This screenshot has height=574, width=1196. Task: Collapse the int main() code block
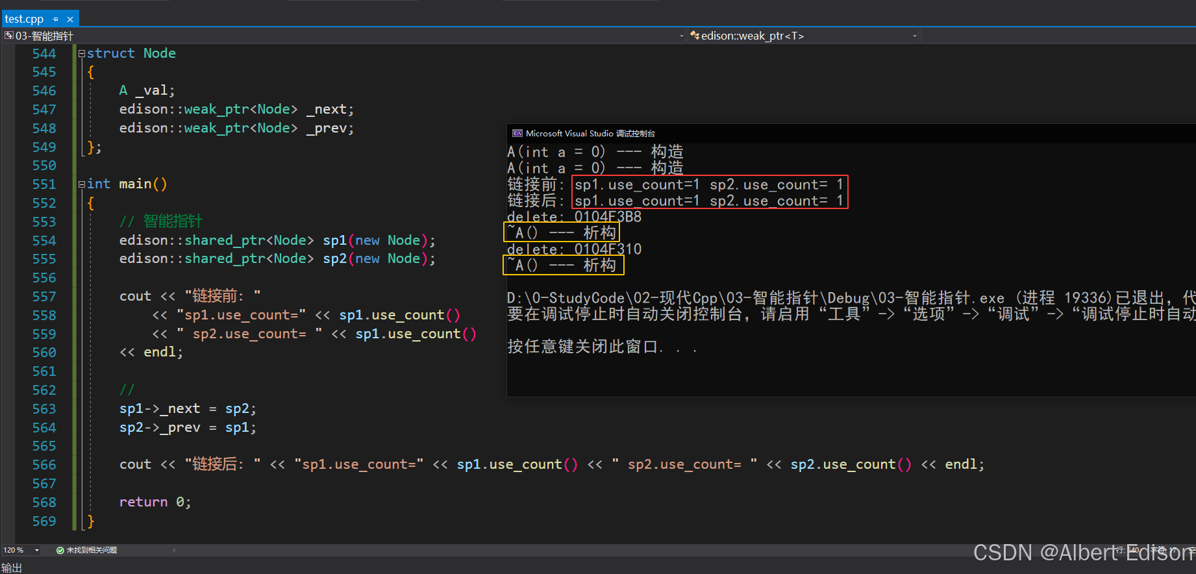82,184
